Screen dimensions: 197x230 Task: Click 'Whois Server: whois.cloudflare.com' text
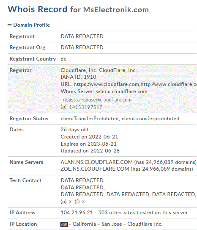104,91
